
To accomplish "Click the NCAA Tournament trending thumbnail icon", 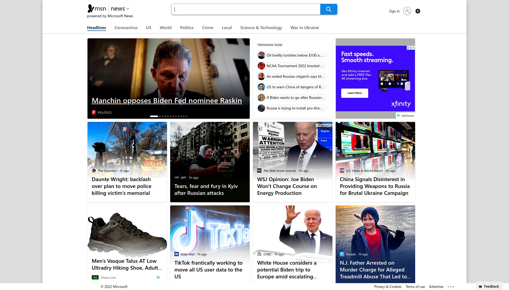I will point(261,66).
